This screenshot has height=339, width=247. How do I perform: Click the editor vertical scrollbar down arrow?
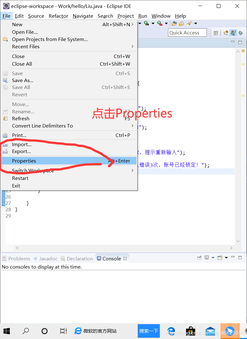tap(238, 241)
